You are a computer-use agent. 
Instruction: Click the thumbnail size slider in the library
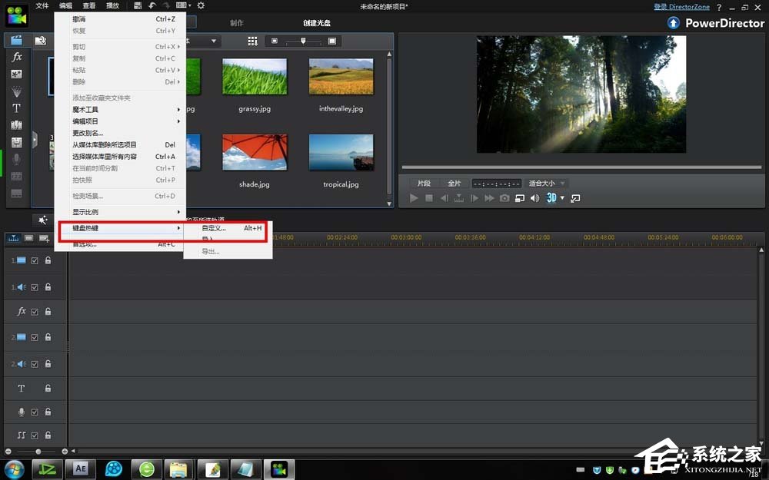point(304,41)
